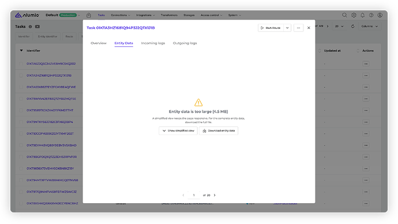Viewport: 398px width, 224px height.
Task: Select checkbox for 01KT9589TX3XZK4DT1F6MDTTHT
Action: pyautogui.click(x=21, y=110)
